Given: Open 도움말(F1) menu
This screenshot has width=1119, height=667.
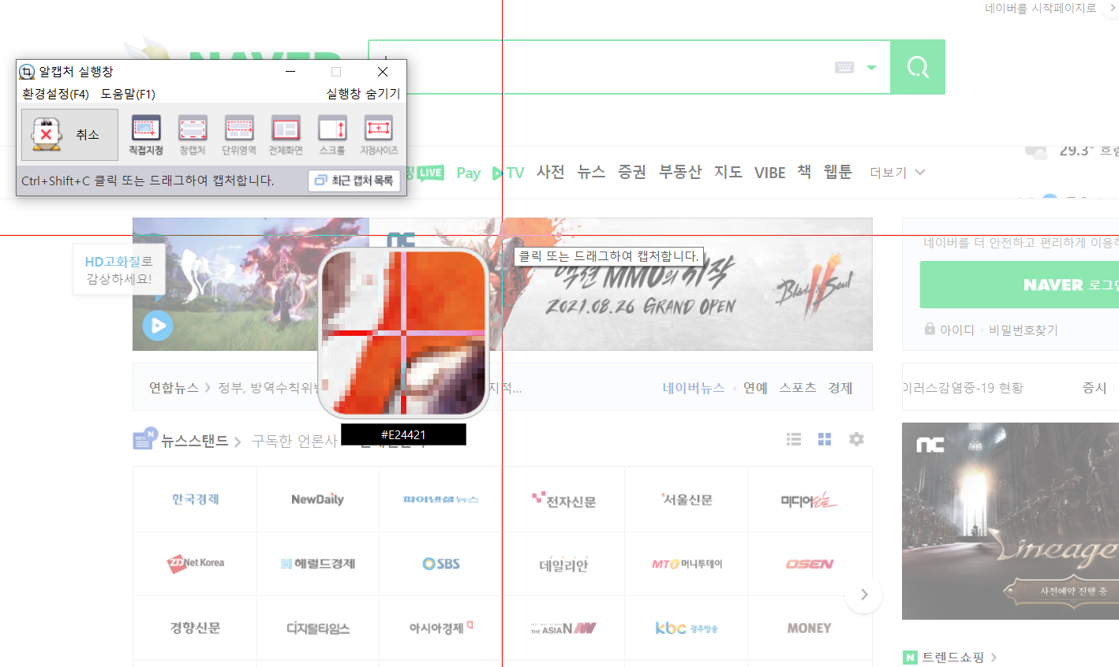Looking at the screenshot, I should point(128,94).
